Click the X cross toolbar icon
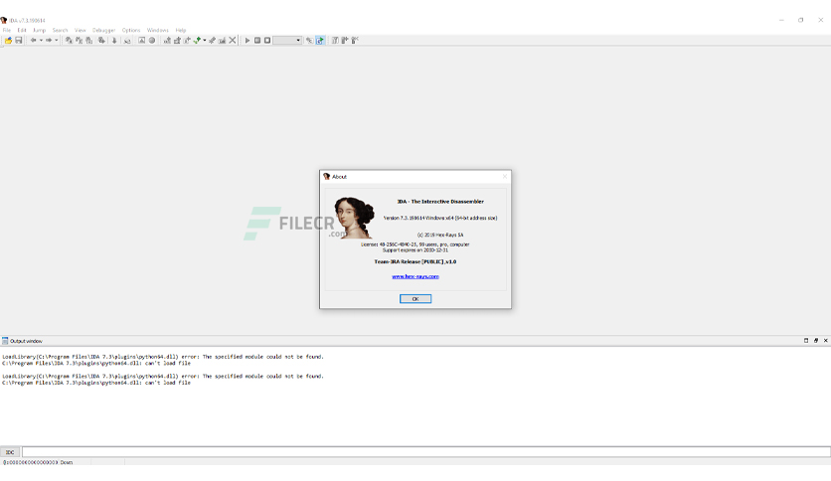 click(x=233, y=41)
